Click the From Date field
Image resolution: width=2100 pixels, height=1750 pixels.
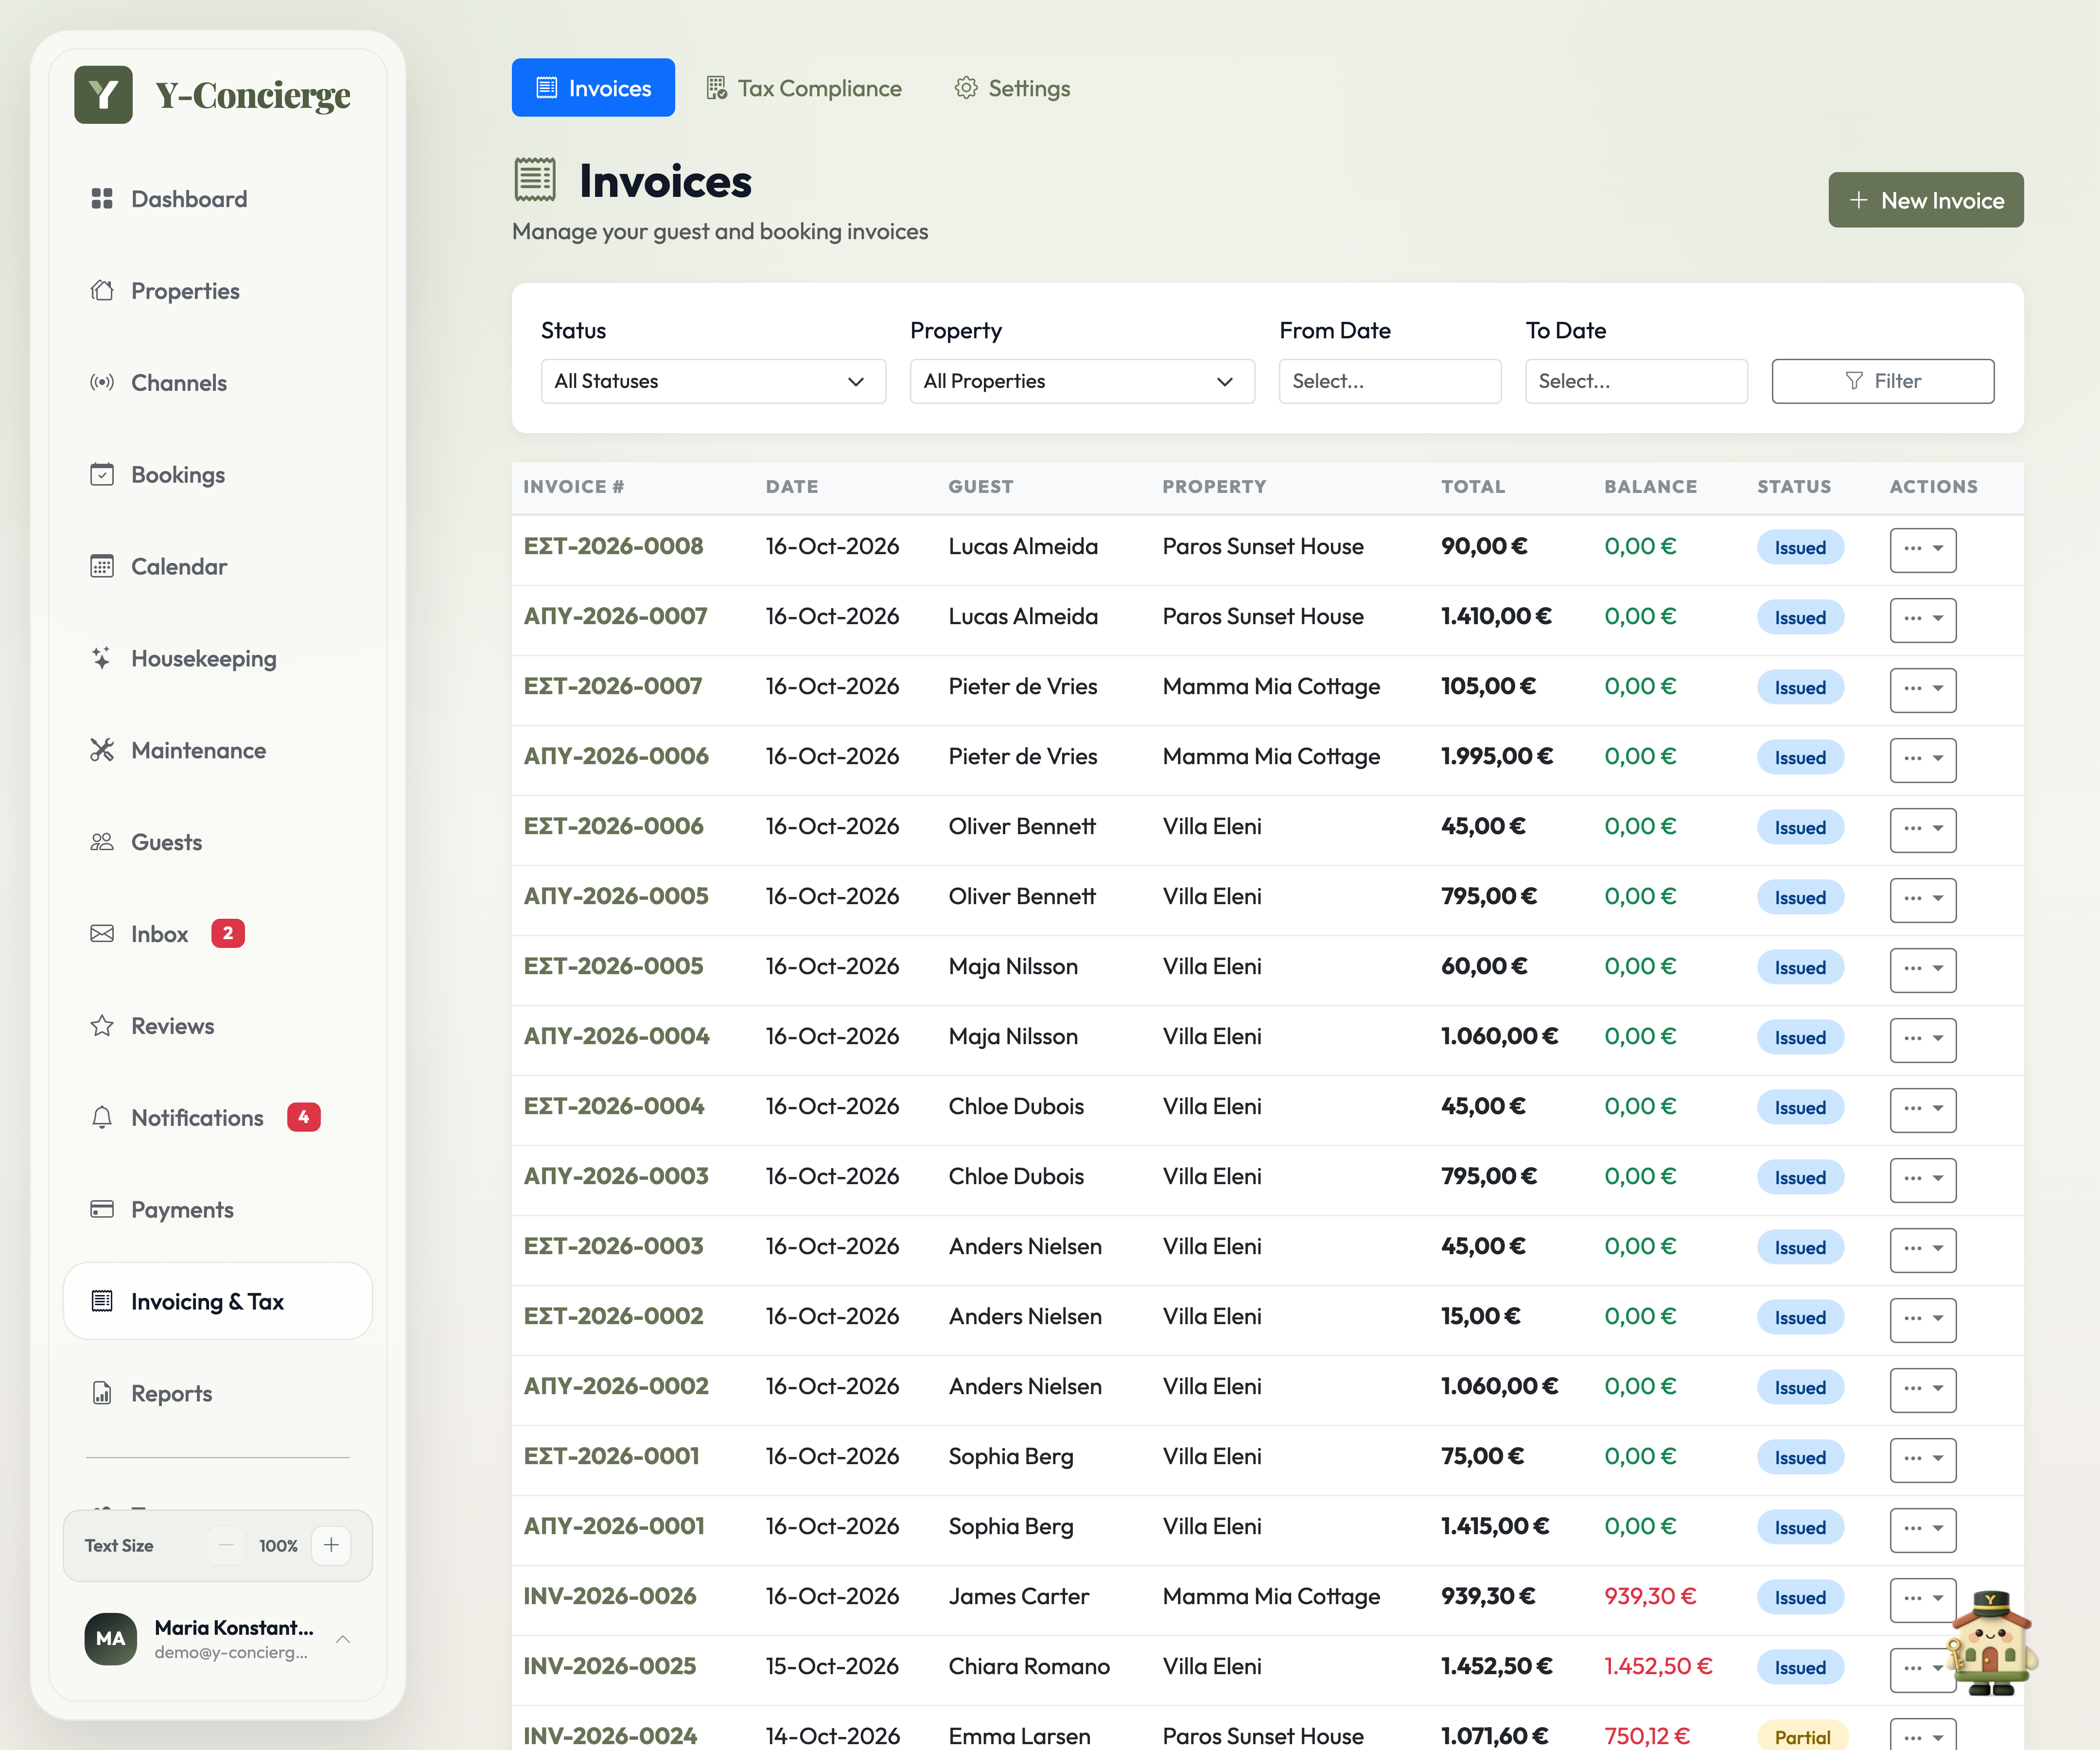pyautogui.click(x=1390, y=381)
